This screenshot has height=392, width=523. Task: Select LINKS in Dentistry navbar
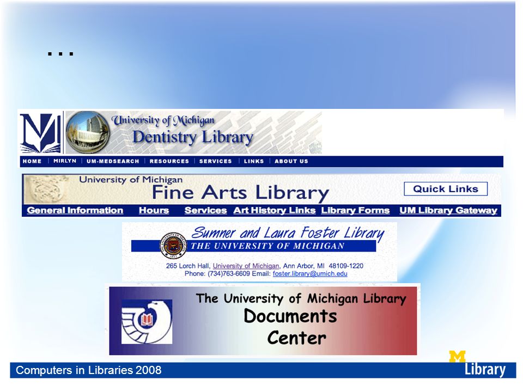point(254,161)
